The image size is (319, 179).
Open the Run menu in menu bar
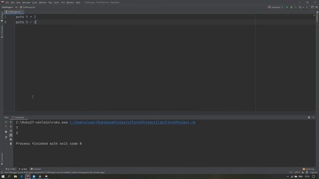click(x=50, y=2)
